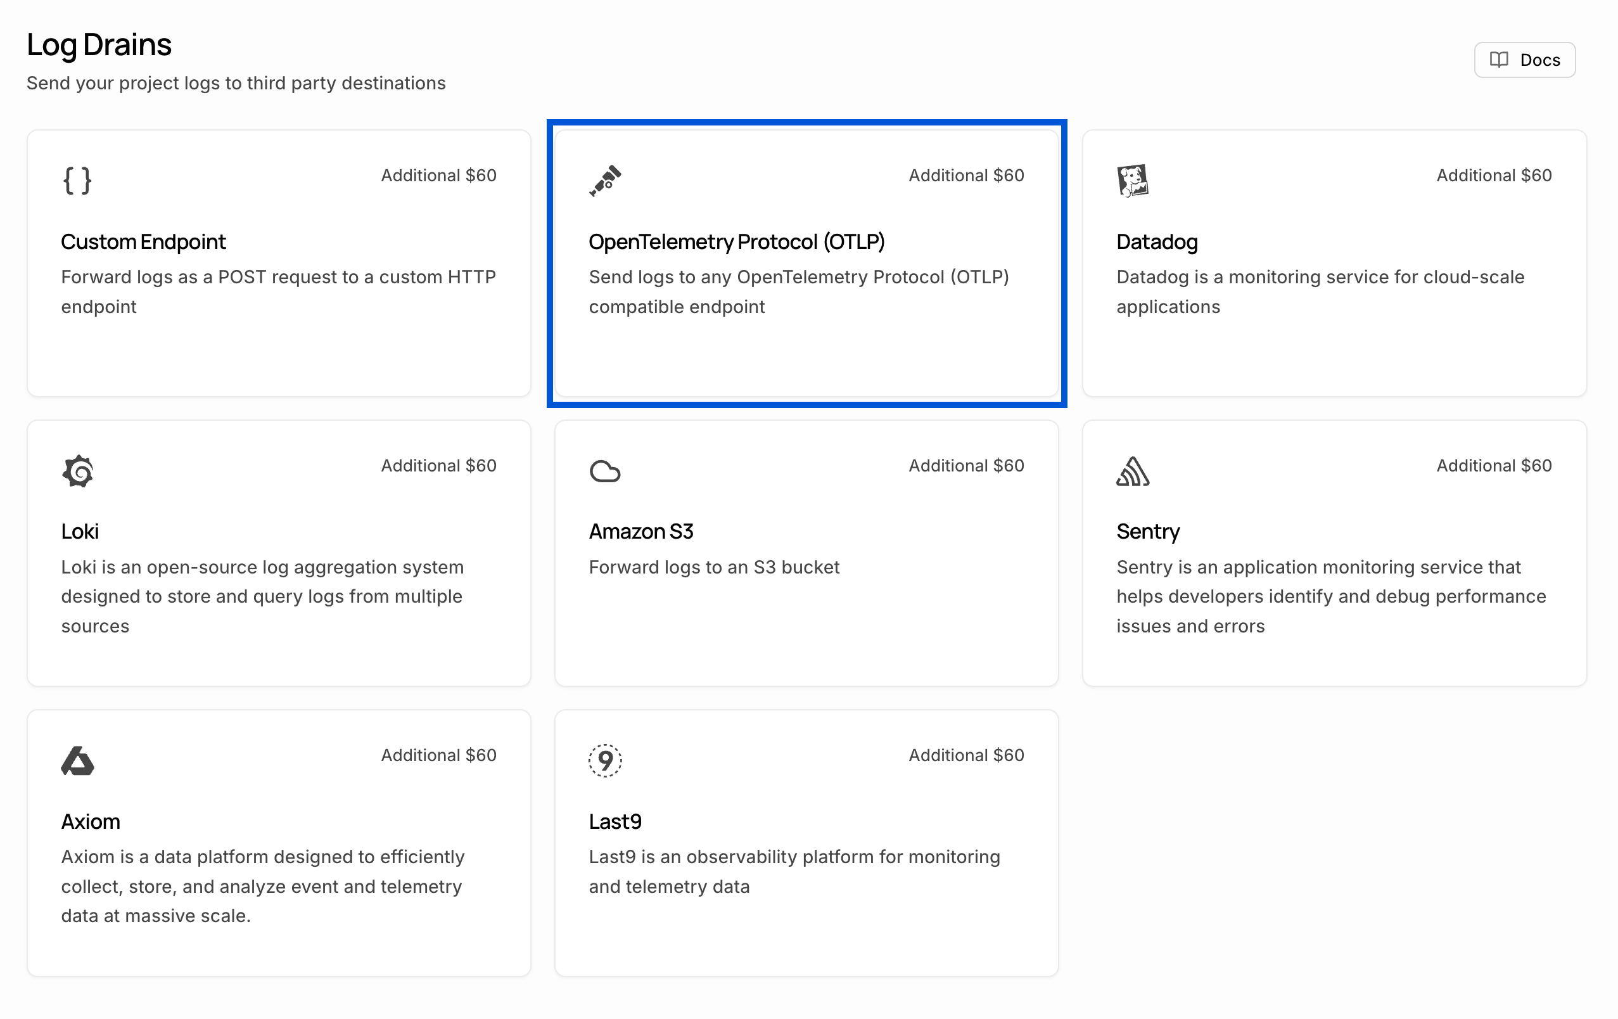Click 'Additional $60' on Sentry card
Viewport: 1618px width, 1019px height.
pos(1494,466)
